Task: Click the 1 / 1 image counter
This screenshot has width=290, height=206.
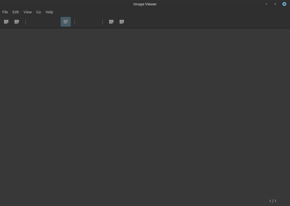Action: pyautogui.click(x=273, y=201)
